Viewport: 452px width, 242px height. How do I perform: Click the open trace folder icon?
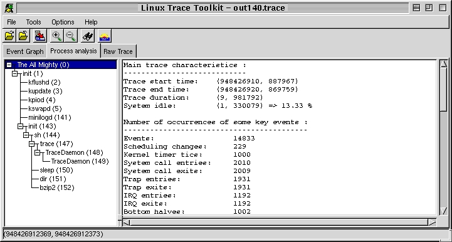[x=9, y=36]
